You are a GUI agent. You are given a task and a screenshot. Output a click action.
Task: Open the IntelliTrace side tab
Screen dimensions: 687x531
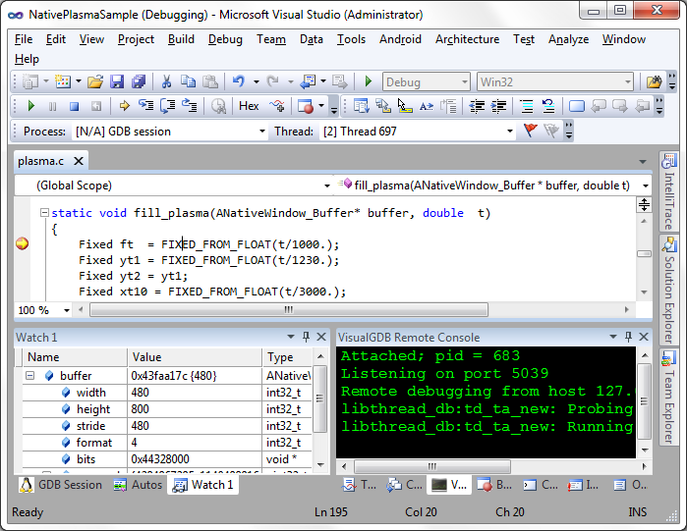(x=669, y=191)
